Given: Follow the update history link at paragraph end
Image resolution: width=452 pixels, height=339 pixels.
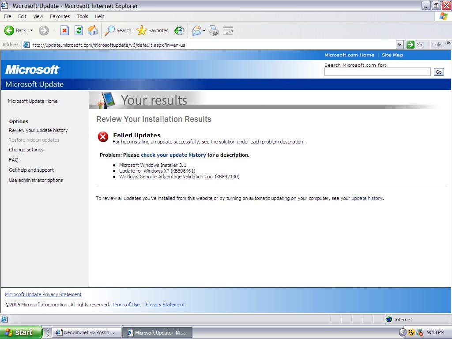Looking at the screenshot, I should (x=367, y=198).
